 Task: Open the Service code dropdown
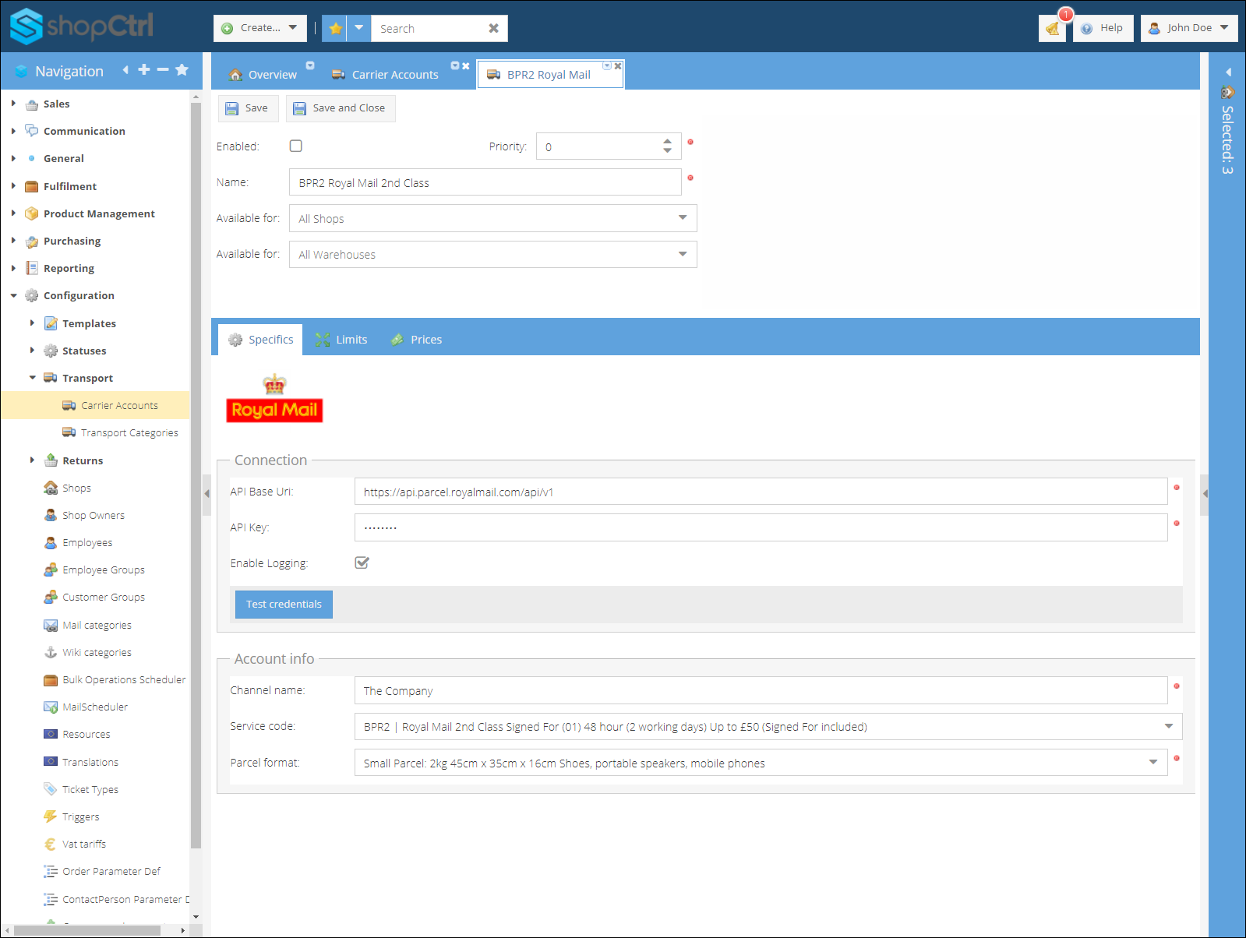(1169, 726)
